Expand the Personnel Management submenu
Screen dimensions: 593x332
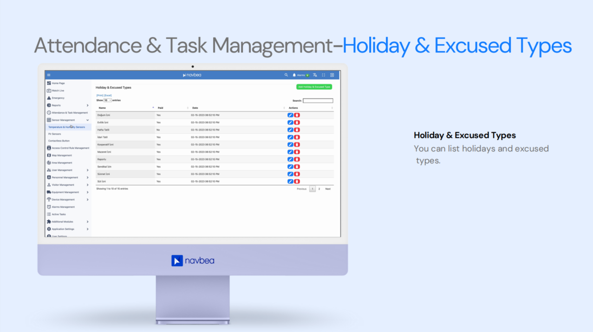pos(87,177)
